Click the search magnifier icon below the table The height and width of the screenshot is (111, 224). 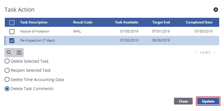click(9, 53)
